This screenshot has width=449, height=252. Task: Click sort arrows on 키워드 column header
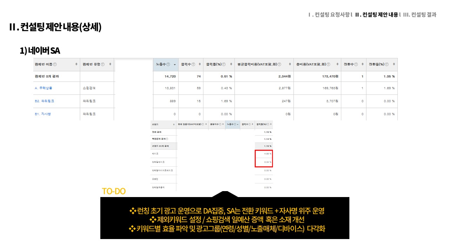tap(174, 124)
